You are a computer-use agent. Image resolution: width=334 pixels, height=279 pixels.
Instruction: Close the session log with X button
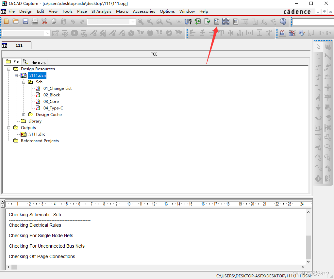click(x=3, y=202)
